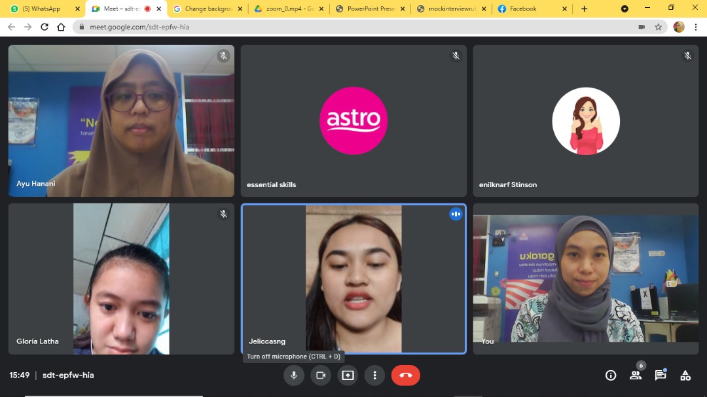Open the activities panel

pyautogui.click(x=685, y=375)
